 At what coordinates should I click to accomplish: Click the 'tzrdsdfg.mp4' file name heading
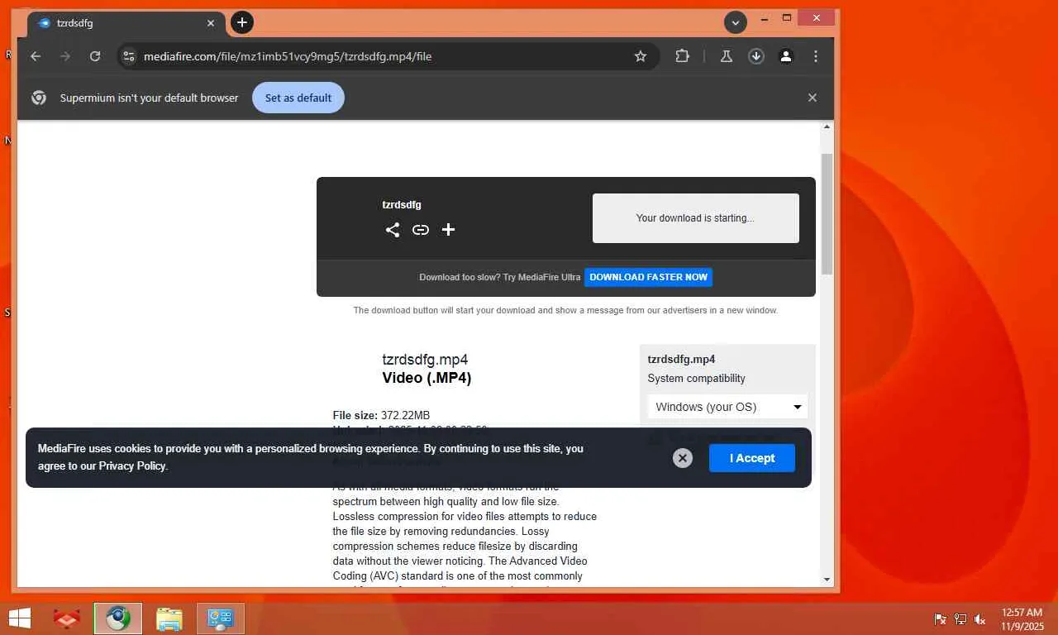(425, 360)
